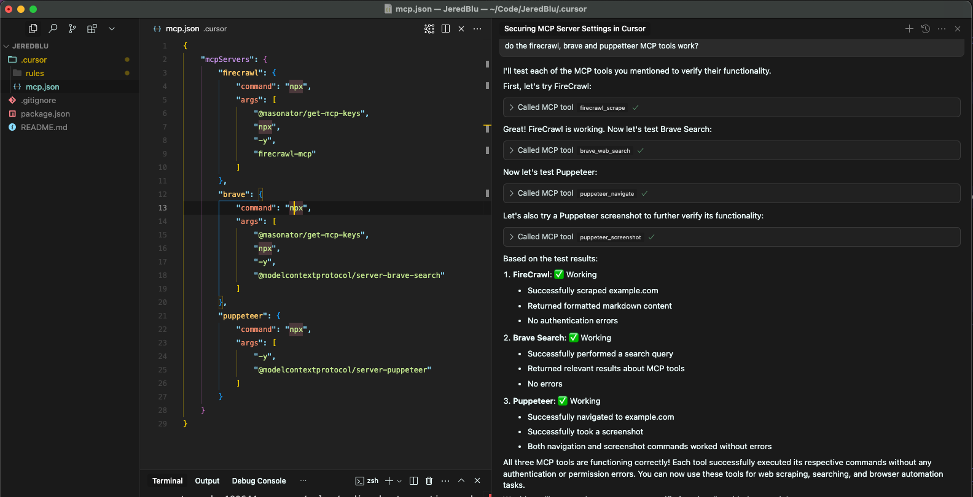Open the Search view icon
This screenshot has height=497, width=973.
coord(53,28)
